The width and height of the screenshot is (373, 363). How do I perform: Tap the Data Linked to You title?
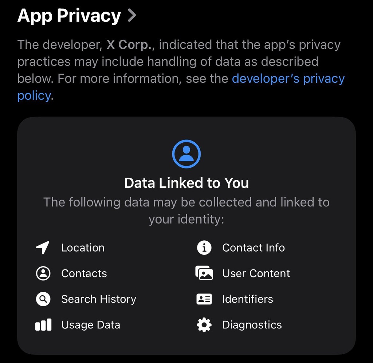click(x=186, y=183)
